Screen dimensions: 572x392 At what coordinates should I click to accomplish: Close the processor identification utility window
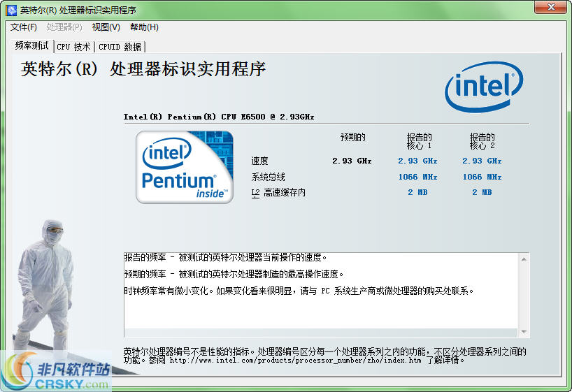(551, 7)
